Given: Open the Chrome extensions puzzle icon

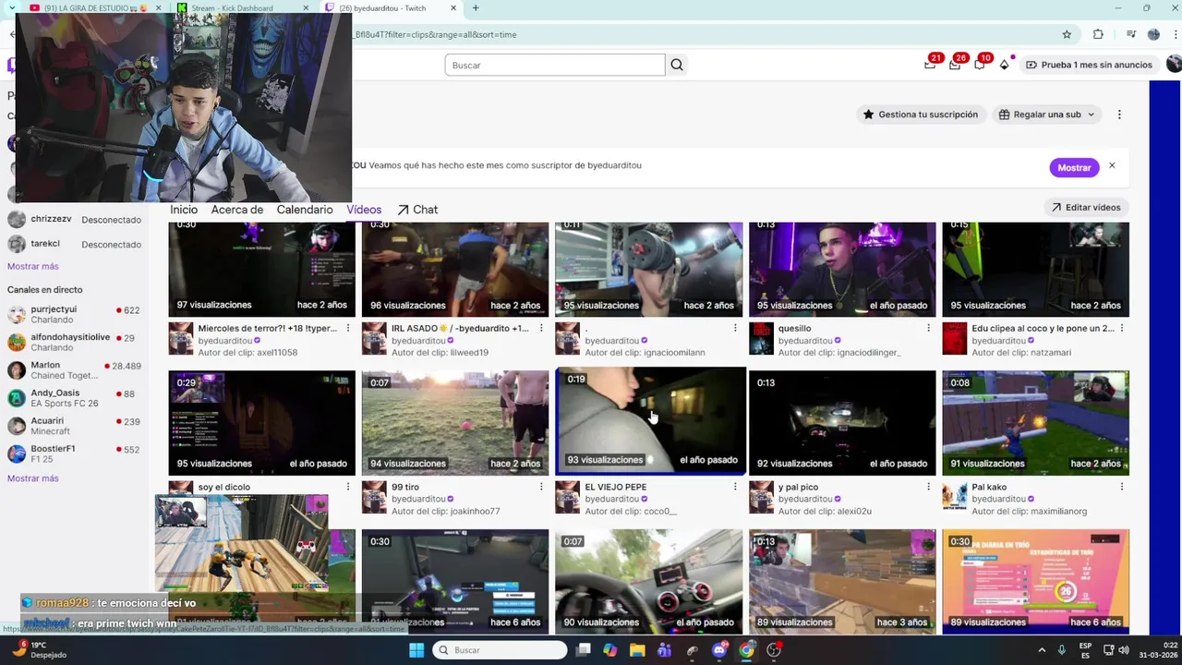Looking at the screenshot, I should point(1098,34).
